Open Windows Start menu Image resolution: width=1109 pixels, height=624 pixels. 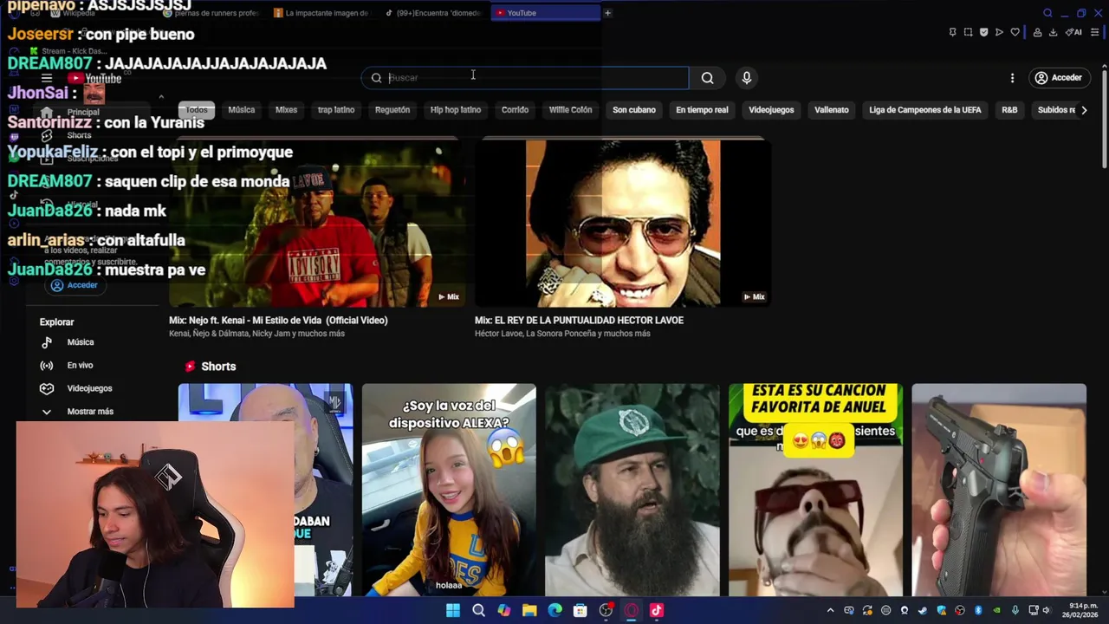click(453, 610)
